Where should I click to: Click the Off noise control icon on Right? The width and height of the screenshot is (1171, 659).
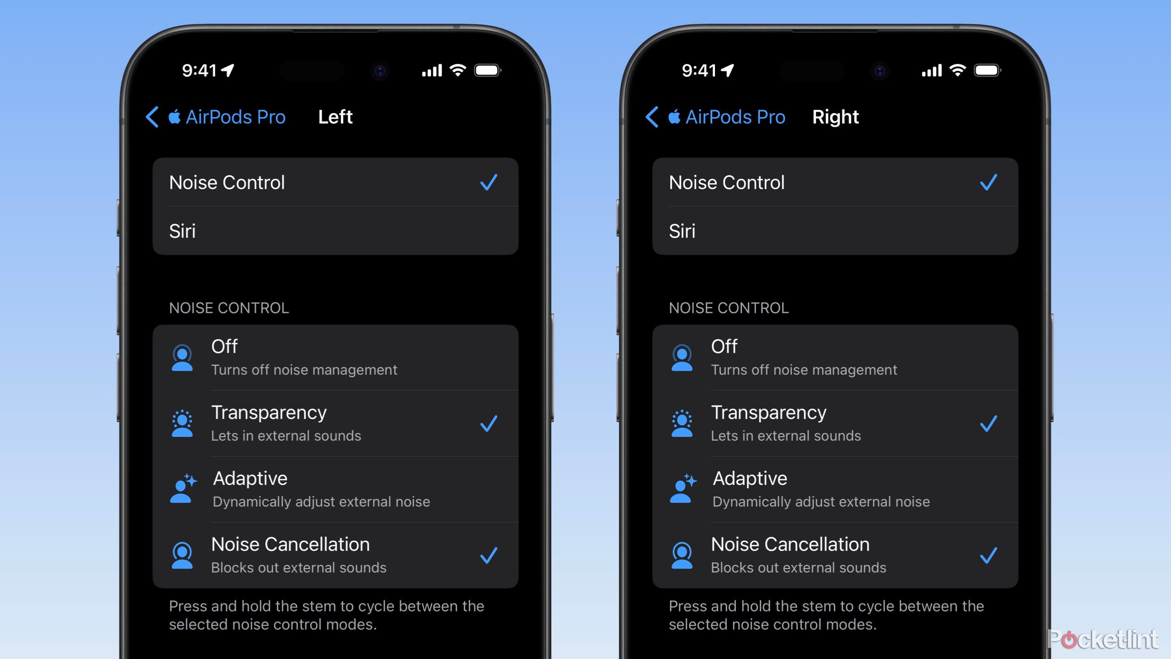click(x=682, y=356)
